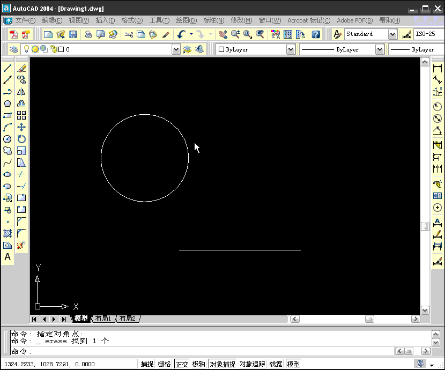Click the command window scroll up arrow
Screen dimensions: 445x370
tap(436, 334)
